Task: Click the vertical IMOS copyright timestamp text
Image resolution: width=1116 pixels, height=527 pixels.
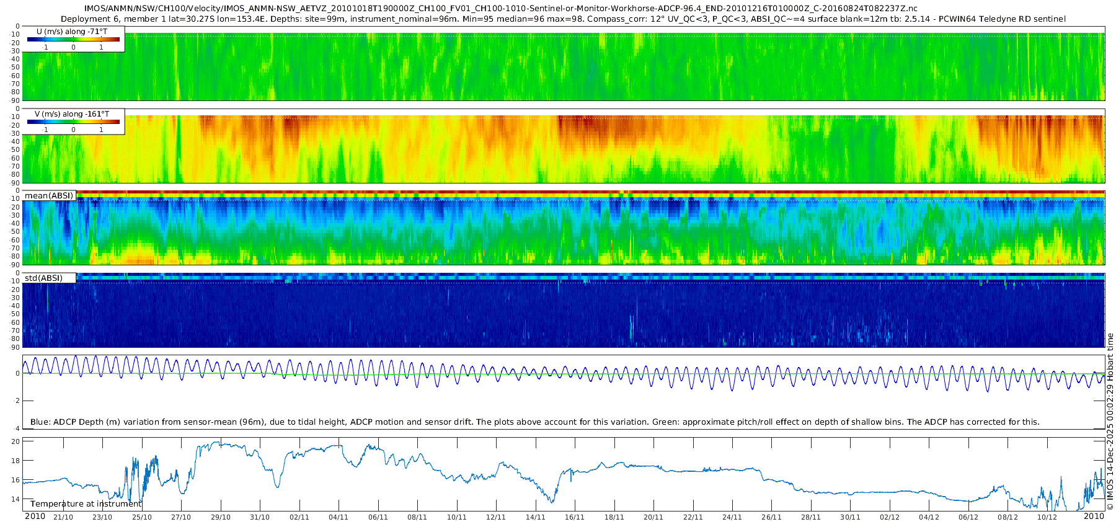Action: tap(1110, 422)
